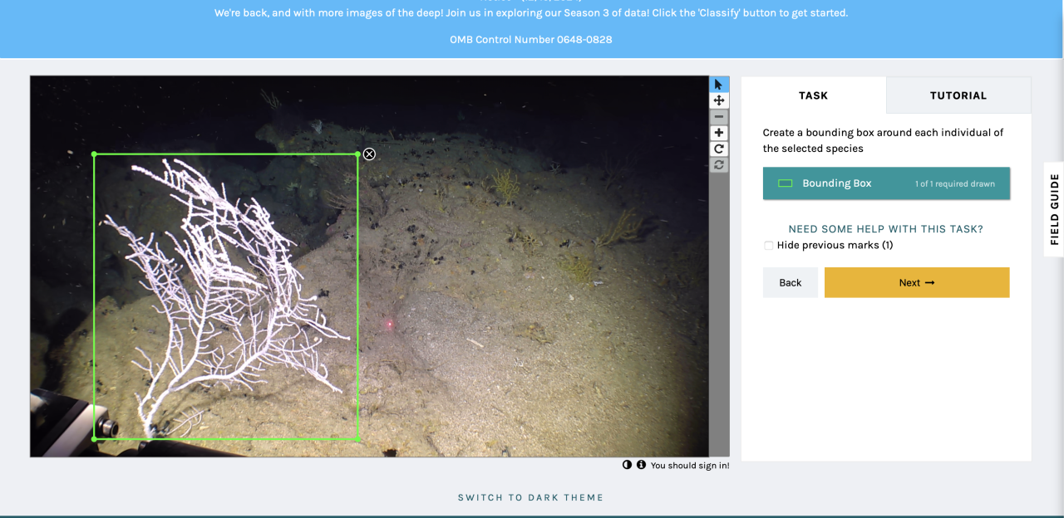The image size is (1064, 518).
Task: Click the 'Create a bounding box' instruction text
Action: 883,140
